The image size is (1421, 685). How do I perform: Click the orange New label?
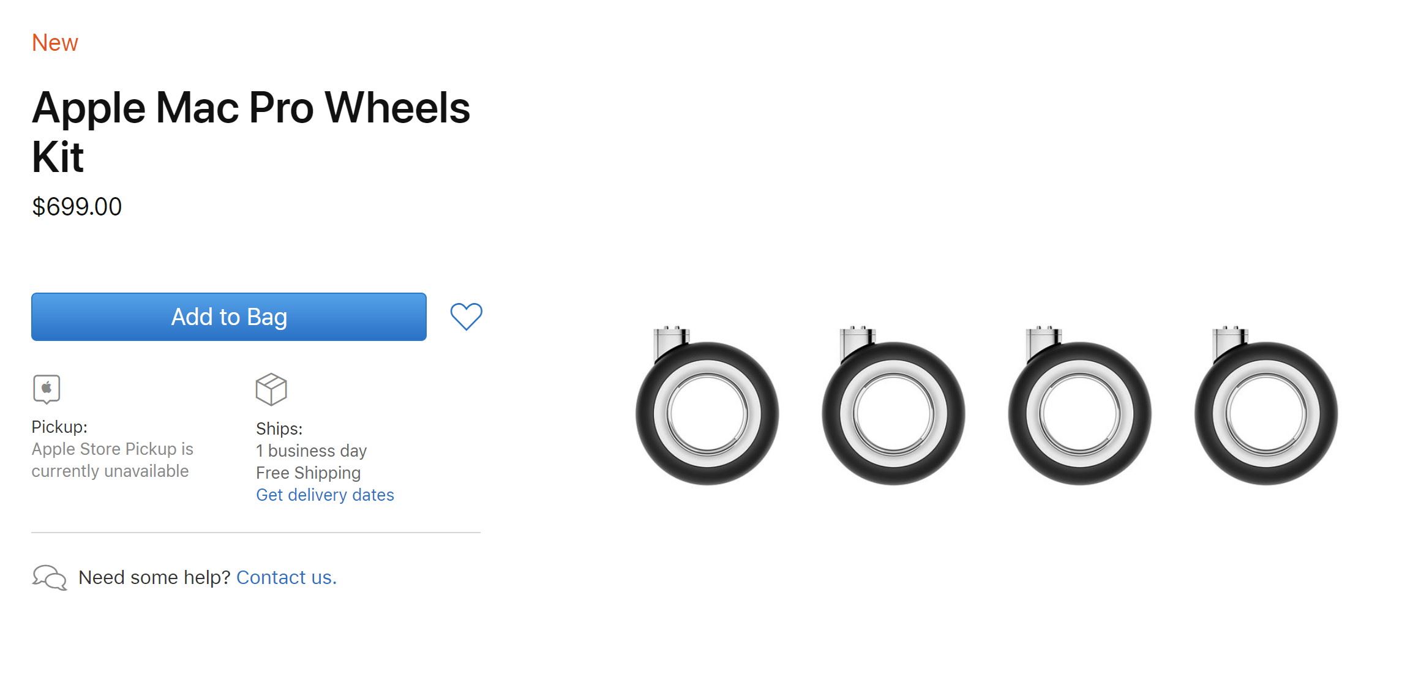55,43
